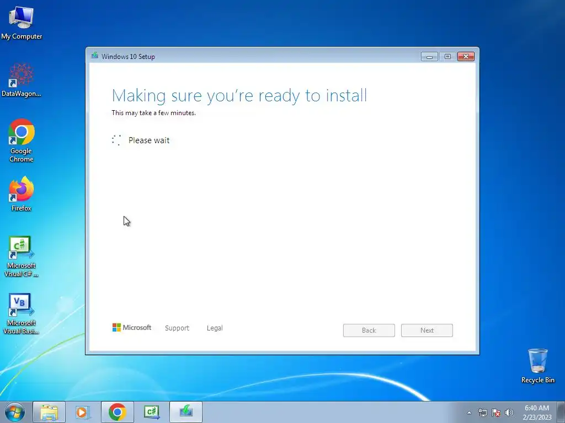Click the Show Desktop strip in the taskbar
Screen dimensions: 565x423
coord(561,412)
